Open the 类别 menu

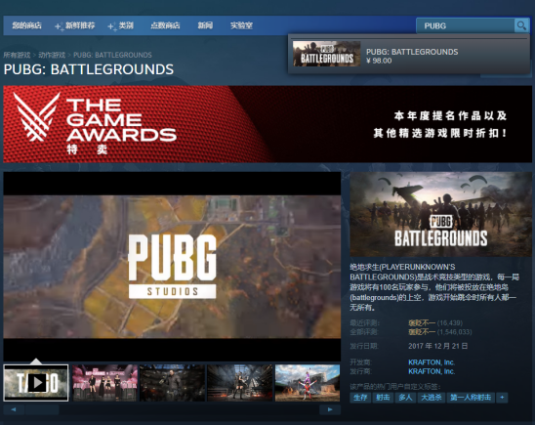point(120,25)
